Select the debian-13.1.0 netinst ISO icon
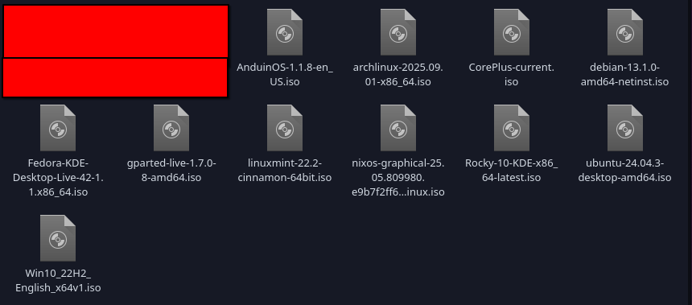692x305 pixels. [625, 32]
